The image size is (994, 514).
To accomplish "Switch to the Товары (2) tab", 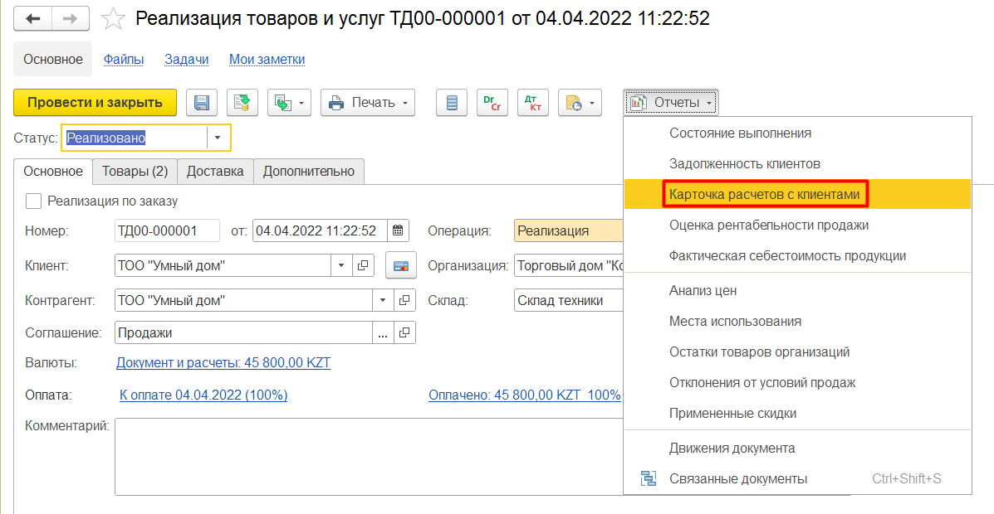I will point(135,172).
